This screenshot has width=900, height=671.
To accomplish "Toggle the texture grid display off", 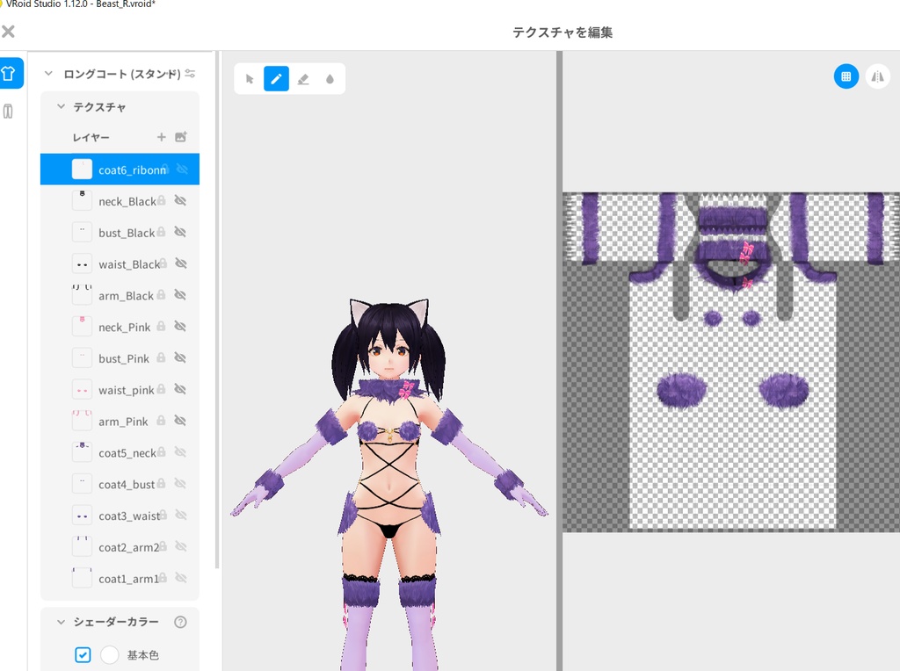I will [846, 76].
